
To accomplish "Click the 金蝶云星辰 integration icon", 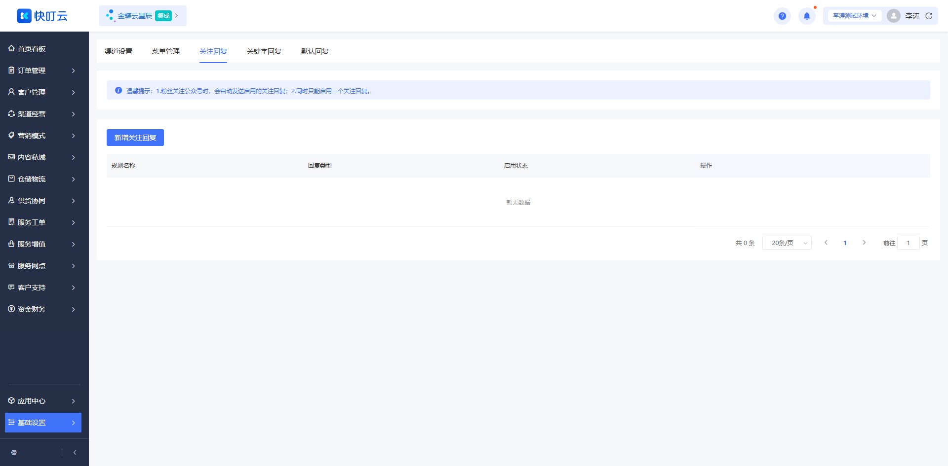I will pos(111,16).
